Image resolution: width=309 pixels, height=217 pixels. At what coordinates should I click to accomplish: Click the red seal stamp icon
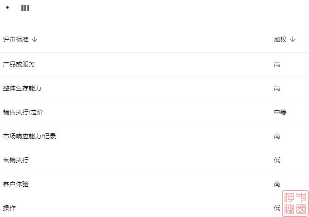[x=295, y=203]
